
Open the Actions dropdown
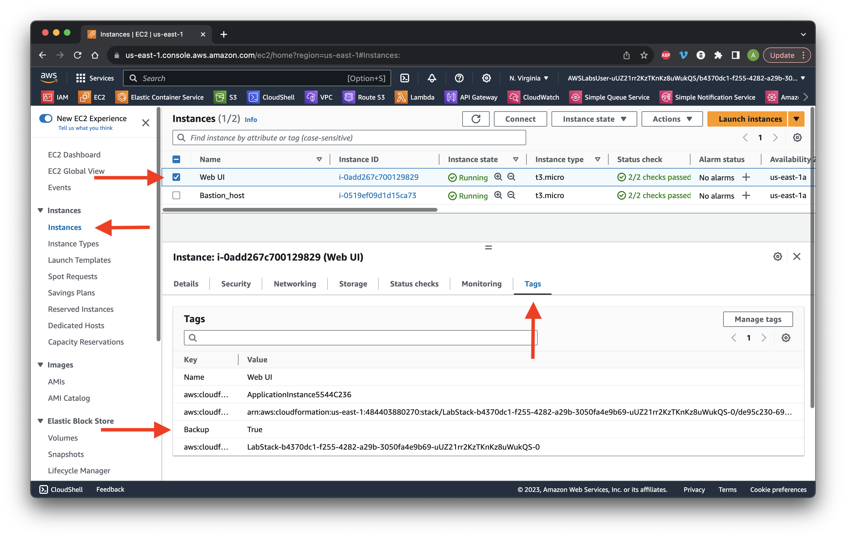(x=672, y=119)
